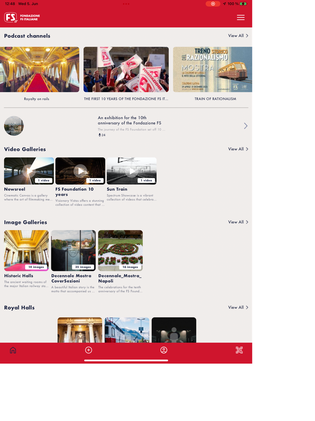View all Royal Halls
The image size is (315, 421).
[x=236, y=307]
